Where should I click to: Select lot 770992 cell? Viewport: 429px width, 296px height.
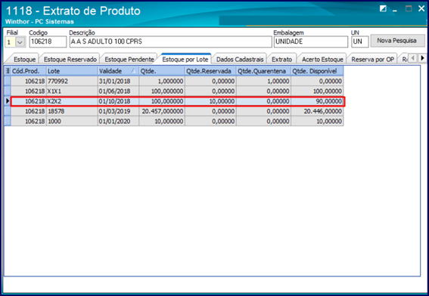click(x=72, y=82)
